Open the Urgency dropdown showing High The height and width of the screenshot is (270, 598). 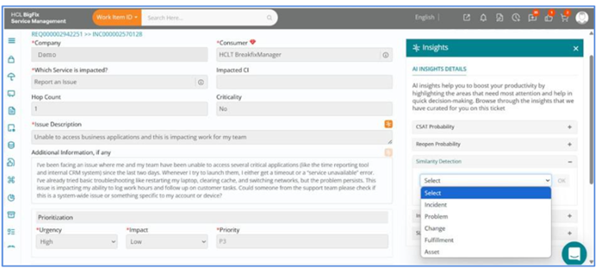pyautogui.click(x=76, y=241)
